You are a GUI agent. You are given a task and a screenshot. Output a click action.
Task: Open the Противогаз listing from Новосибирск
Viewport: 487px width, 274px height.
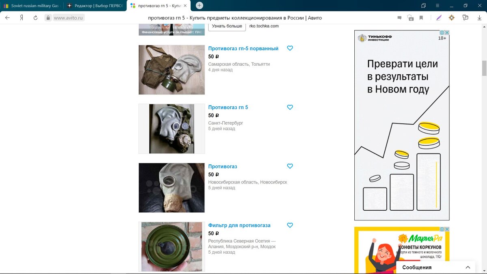pos(222,166)
